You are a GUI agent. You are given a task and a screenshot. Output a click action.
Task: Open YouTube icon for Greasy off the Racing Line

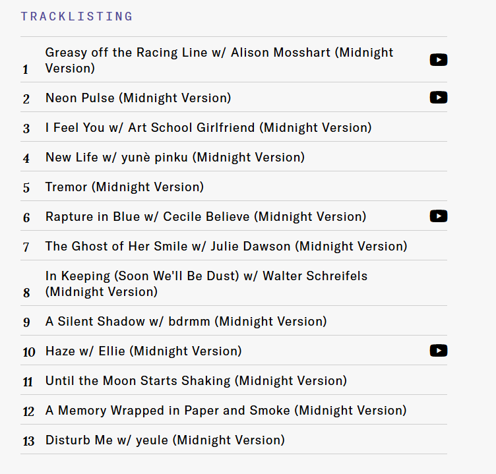[x=439, y=60]
